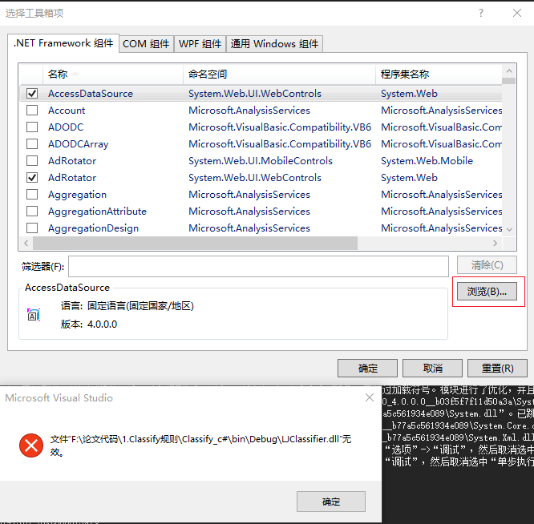Check the AggregationDesign checkbox
Screen dimensions: 534x524
(32, 228)
